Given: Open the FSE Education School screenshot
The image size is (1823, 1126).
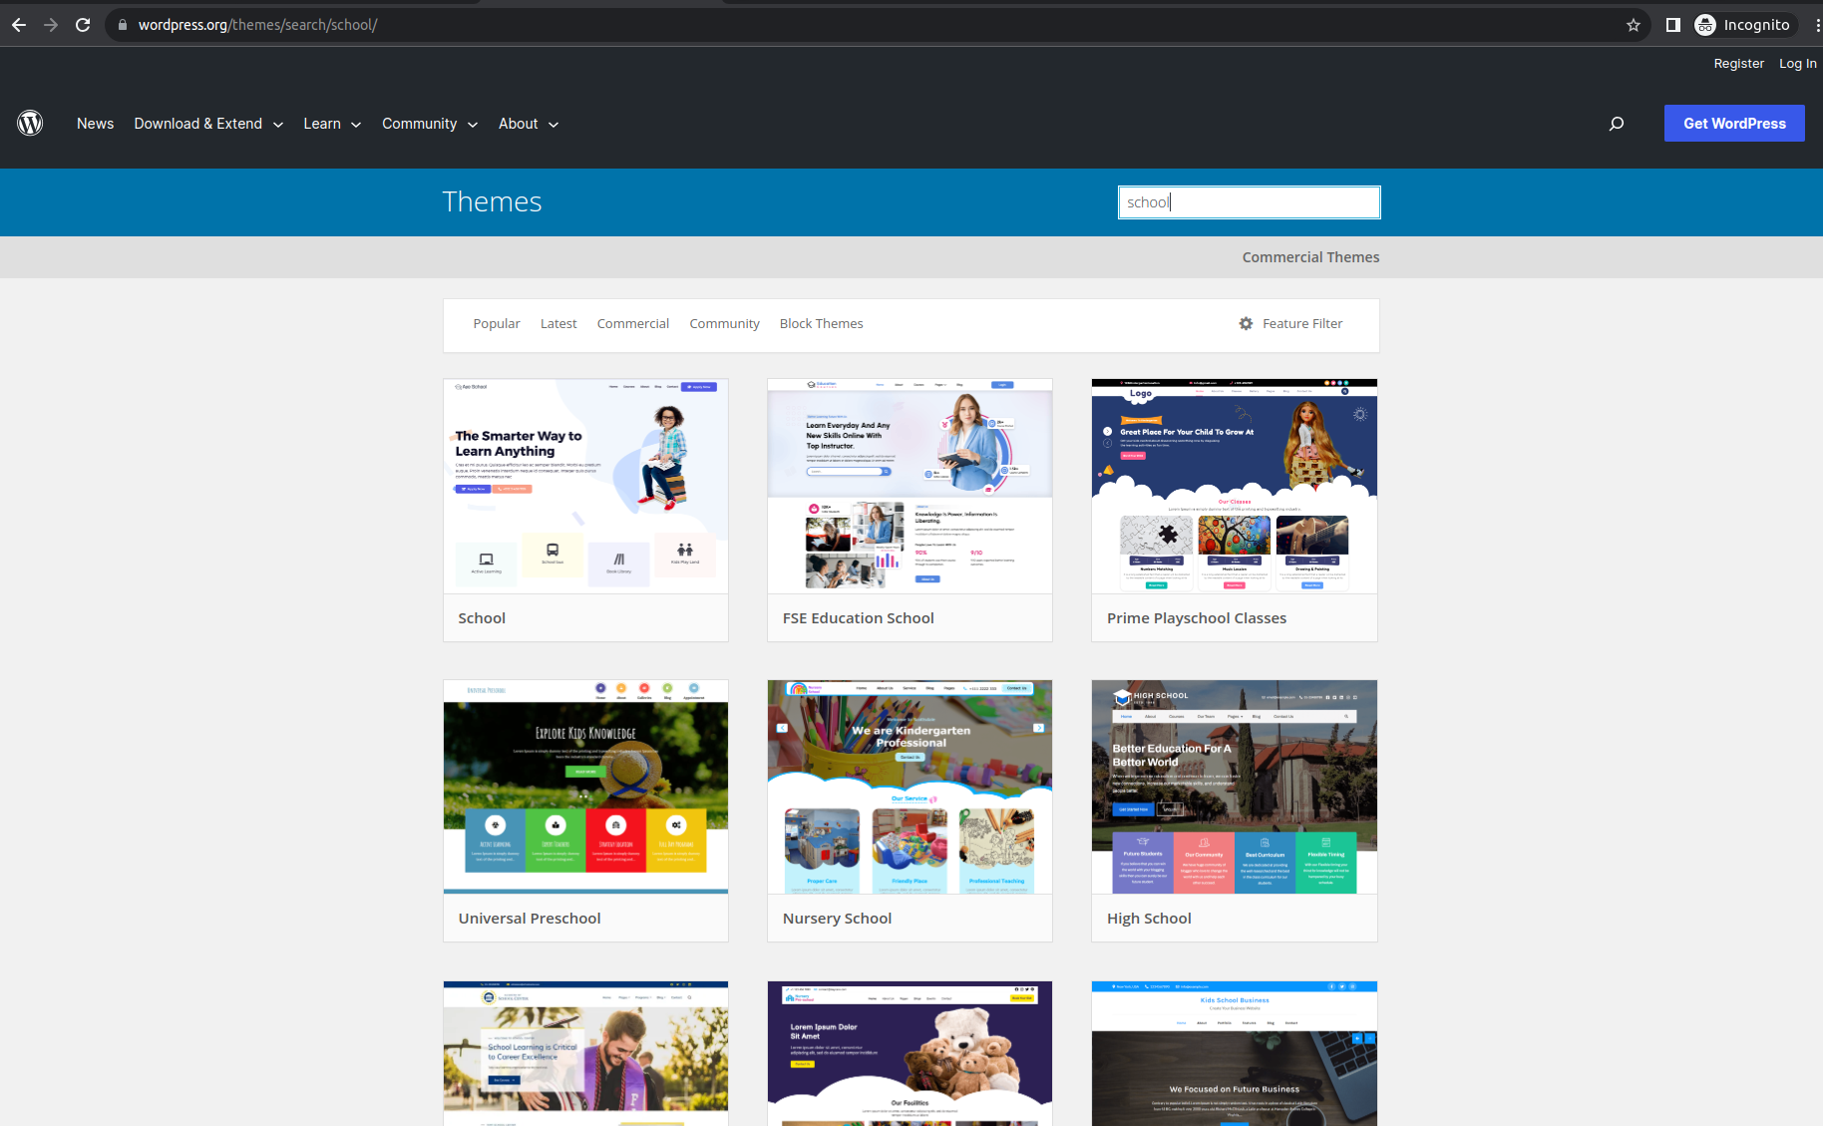Looking at the screenshot, I should 910,487.
